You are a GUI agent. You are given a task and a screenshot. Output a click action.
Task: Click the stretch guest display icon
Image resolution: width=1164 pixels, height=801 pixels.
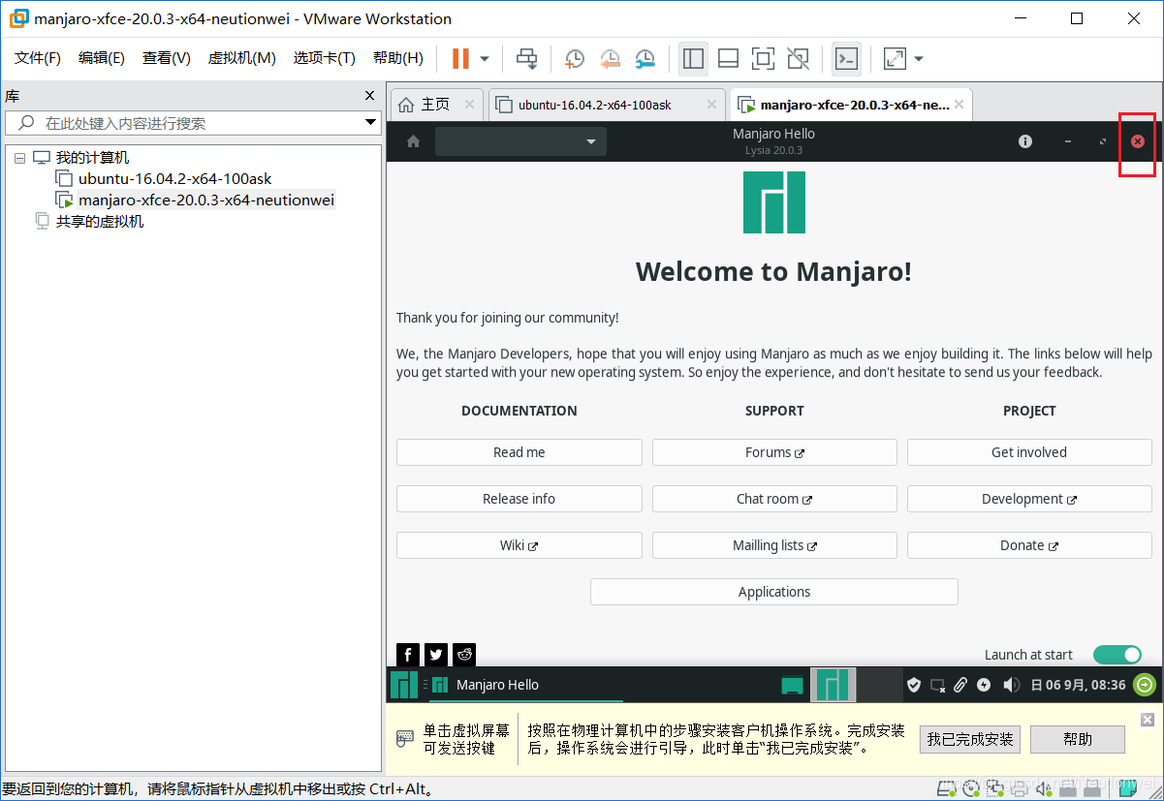[895, 59]
